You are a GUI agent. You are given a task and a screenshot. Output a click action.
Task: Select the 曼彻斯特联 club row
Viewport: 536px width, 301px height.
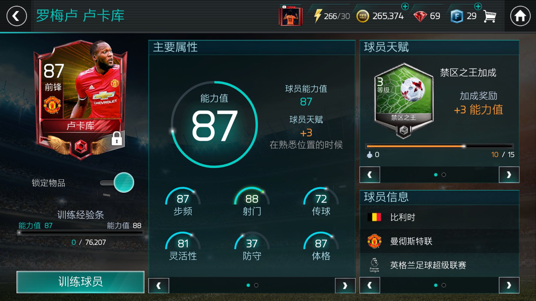tap(440, 241)
